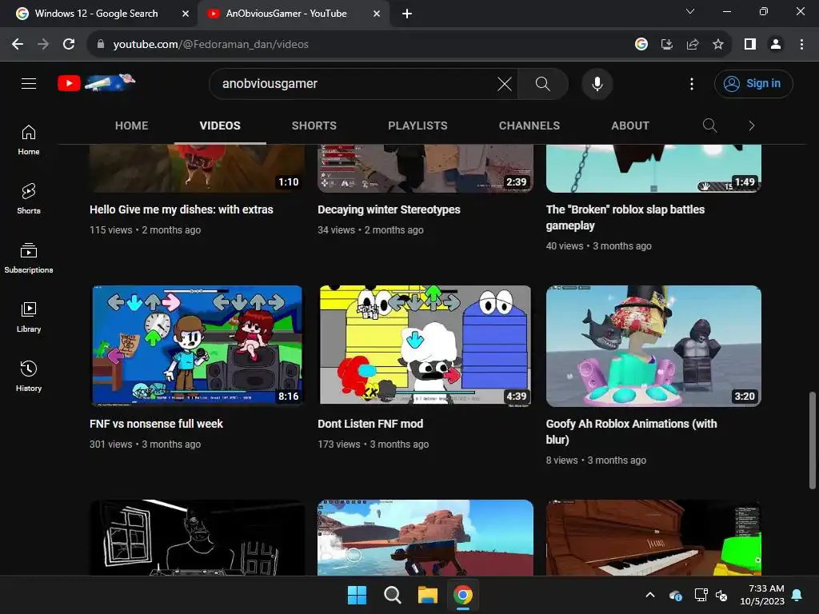Open Windows taskbar search
Image resolution: width=819 pixels, height=614 pixels.
pyautogui.click(x=392, y=595)
